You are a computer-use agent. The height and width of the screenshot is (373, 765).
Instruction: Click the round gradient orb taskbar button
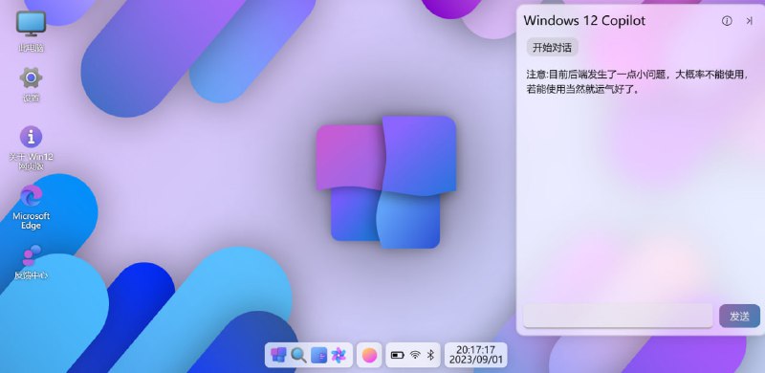pos(369,355)
